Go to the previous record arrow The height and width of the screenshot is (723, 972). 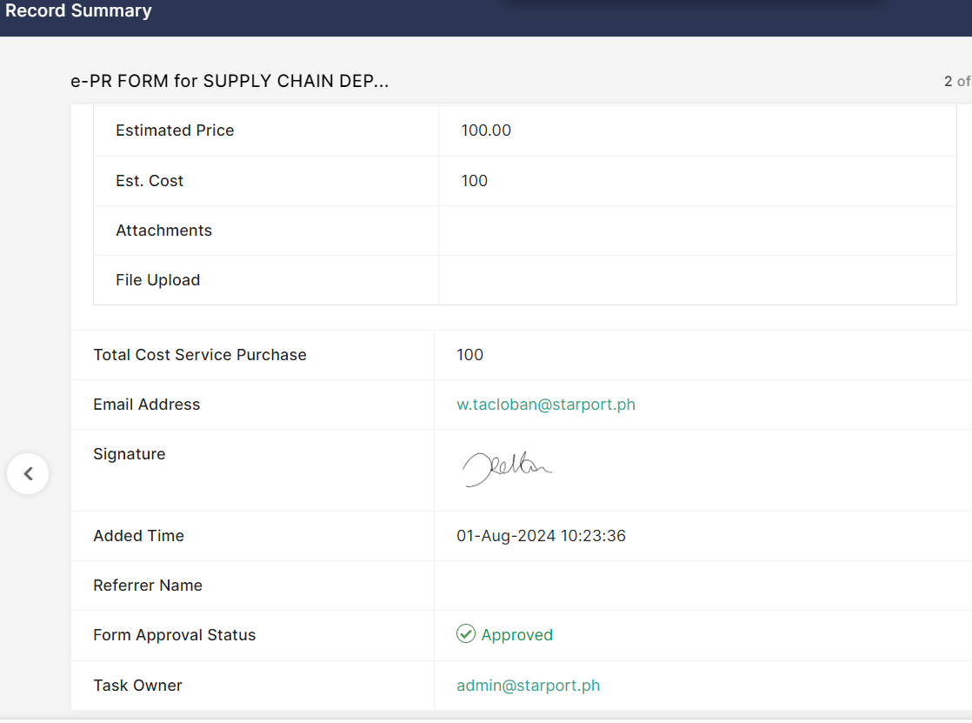click(28, 474)
